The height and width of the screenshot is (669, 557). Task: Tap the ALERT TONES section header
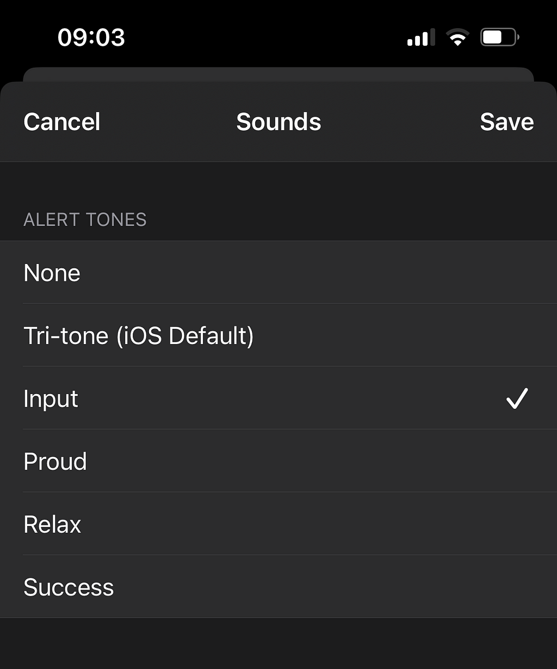click(x=85, y=219)
